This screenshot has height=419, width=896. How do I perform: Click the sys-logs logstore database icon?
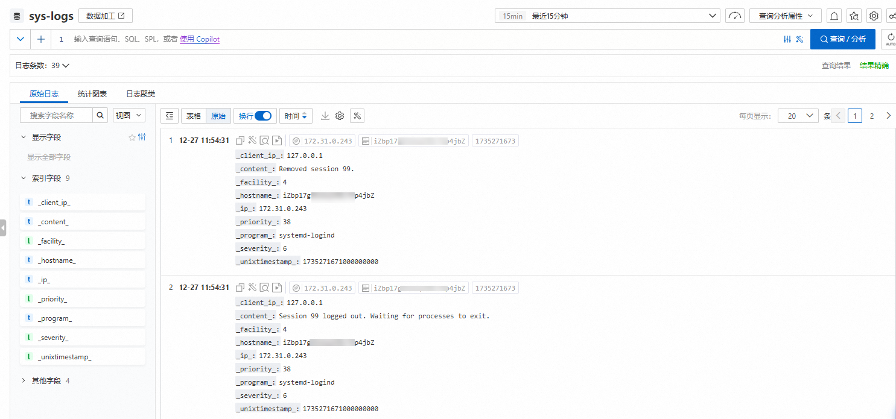coord(17,16)
